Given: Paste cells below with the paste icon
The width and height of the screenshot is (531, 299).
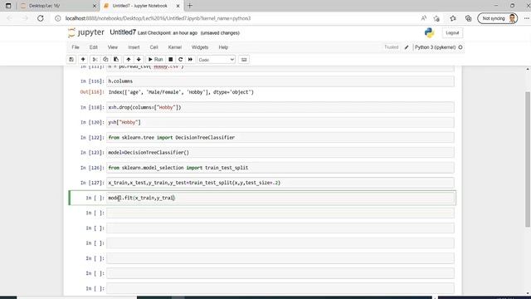Looking at the screenshot, I should [x=116, y=59].
